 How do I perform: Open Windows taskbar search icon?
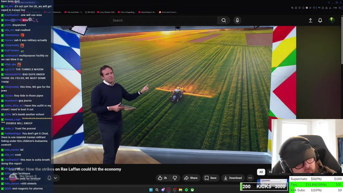coord(157,190)
